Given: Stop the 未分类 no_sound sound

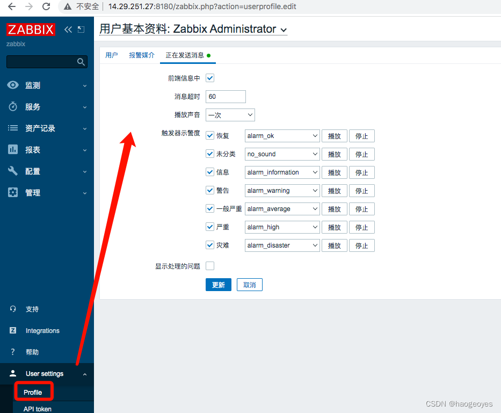Looking at the screenshot, I should click(x=362, y=154).
